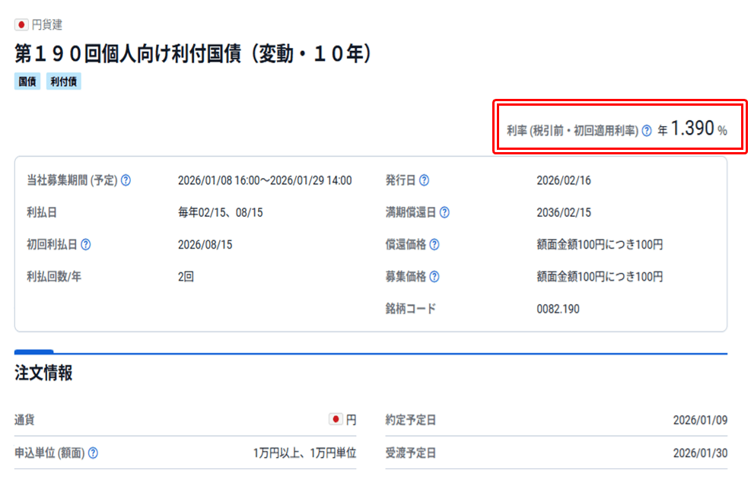
Task: Click the highlighted 年1.390% interest rate
Action: pyautogui.click(x=695, y=129)
